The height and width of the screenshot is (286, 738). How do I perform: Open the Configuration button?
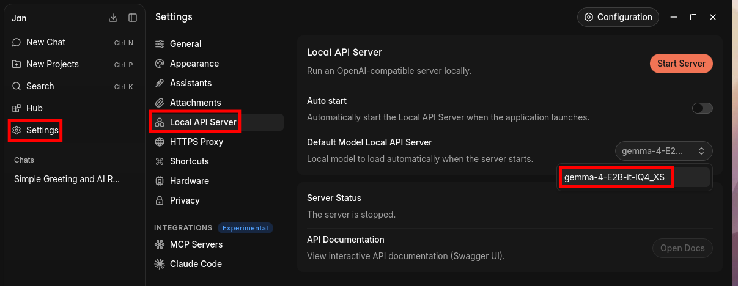(618, 17)
